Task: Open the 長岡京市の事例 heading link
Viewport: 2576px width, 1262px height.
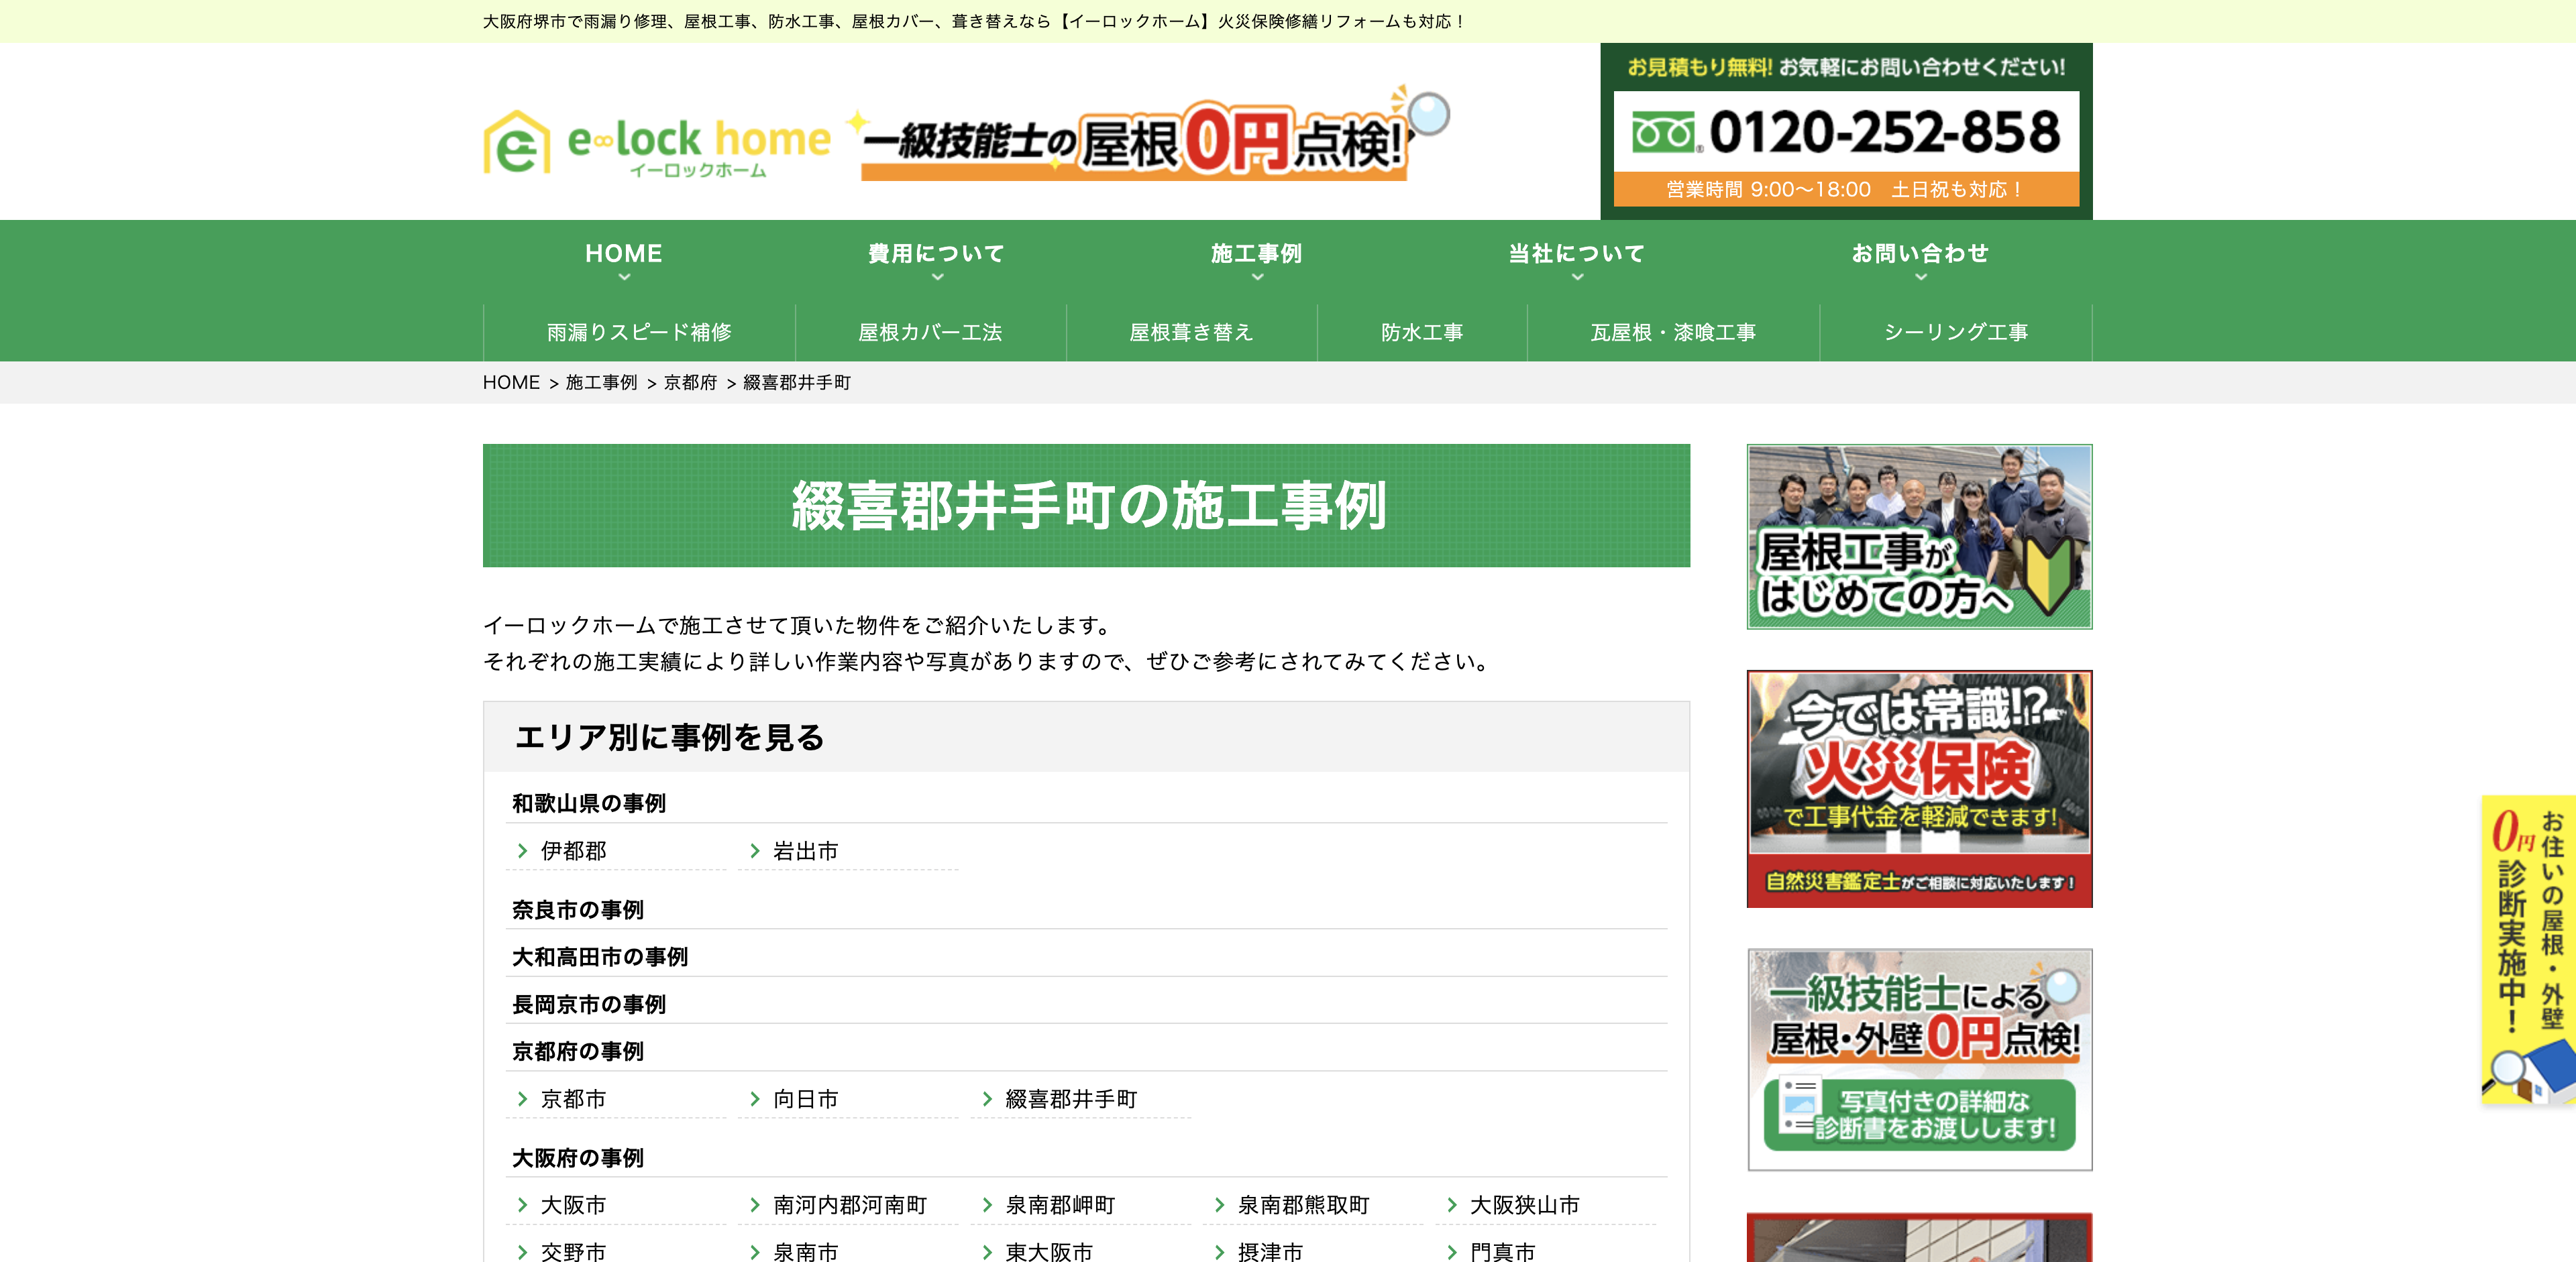Action: click(x=589, y=1005)
